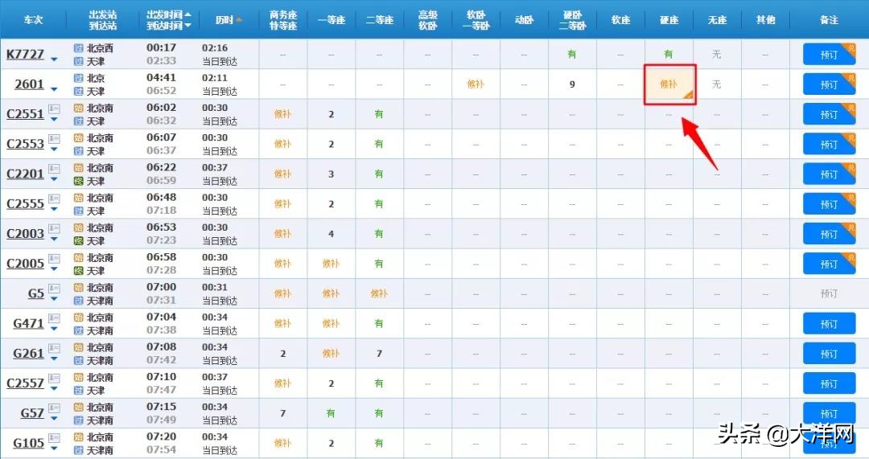Open train number link C2555

(25, 203)
